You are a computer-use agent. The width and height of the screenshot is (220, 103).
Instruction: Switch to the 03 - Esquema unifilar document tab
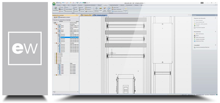pos(86,15)
